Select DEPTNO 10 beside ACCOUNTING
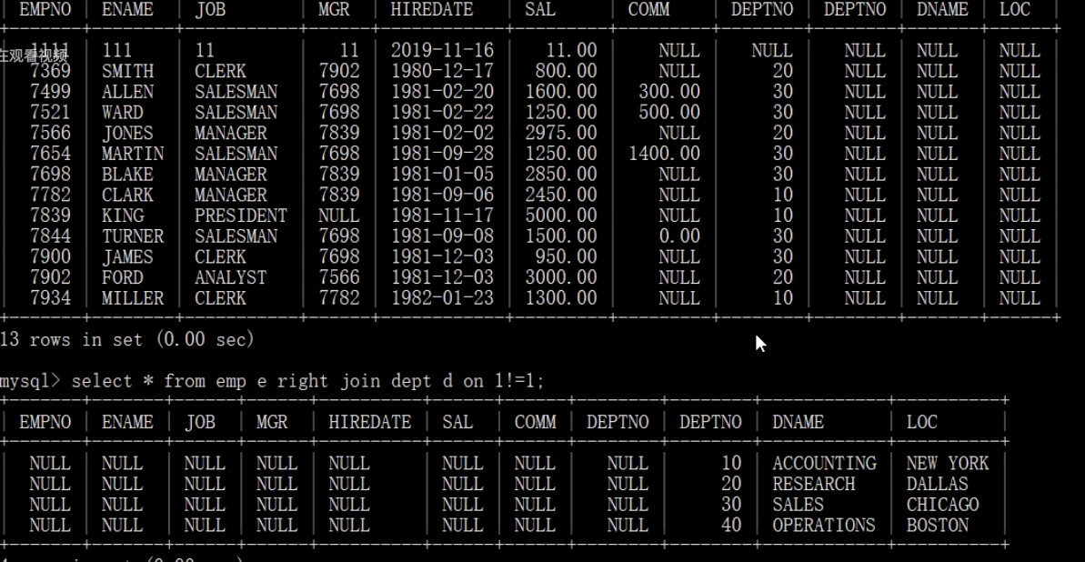This screenshot has height=562, width=1085. click(731, 463)
